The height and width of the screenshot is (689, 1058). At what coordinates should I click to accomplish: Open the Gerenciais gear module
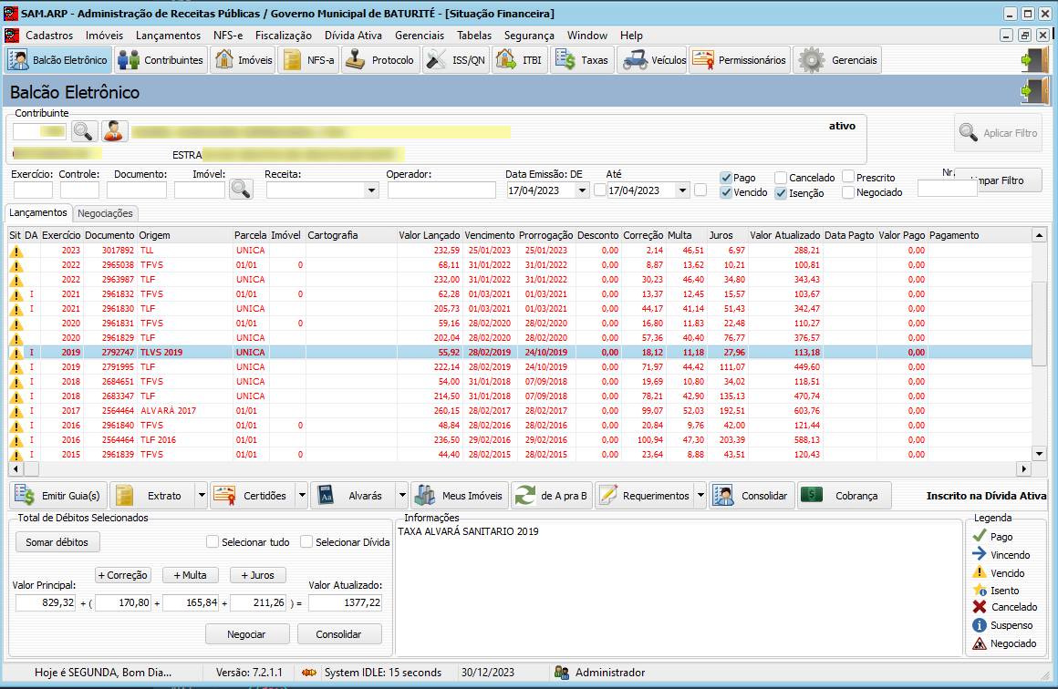point(838,60)
